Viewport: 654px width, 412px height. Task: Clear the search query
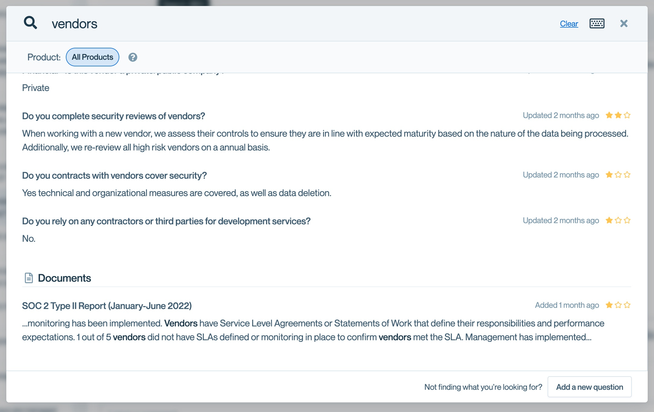click(x=569, y=24)
